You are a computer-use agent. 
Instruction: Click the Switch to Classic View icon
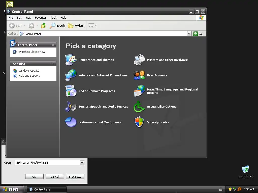(x=15, y=52)
